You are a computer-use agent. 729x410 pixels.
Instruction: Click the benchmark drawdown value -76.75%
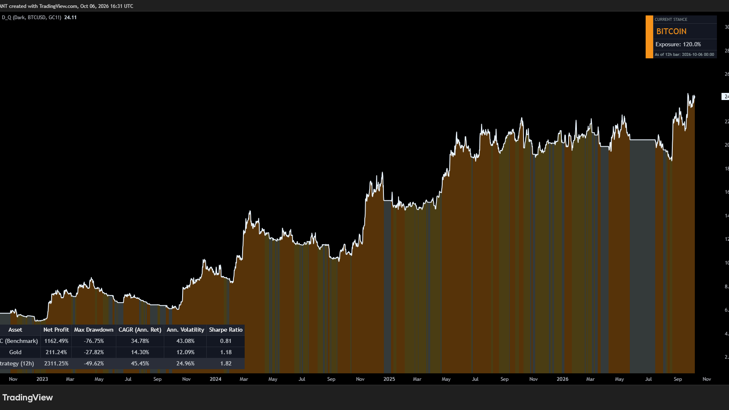[x=94, y=341]
